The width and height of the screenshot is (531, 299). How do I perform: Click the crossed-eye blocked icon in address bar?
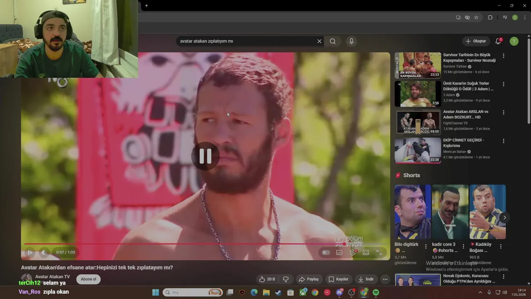click(x=467, y=17)
